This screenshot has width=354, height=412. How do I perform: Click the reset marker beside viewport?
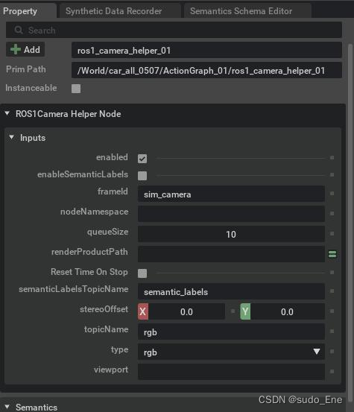(332, 371)
